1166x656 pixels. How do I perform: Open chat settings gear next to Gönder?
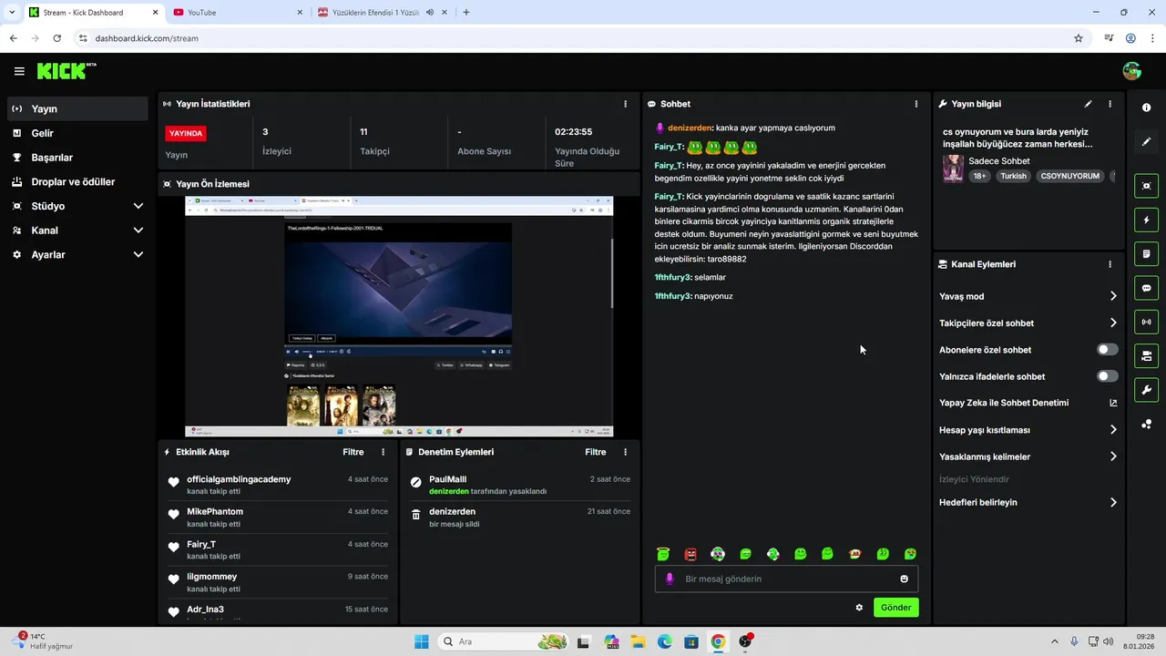[859, 608]
